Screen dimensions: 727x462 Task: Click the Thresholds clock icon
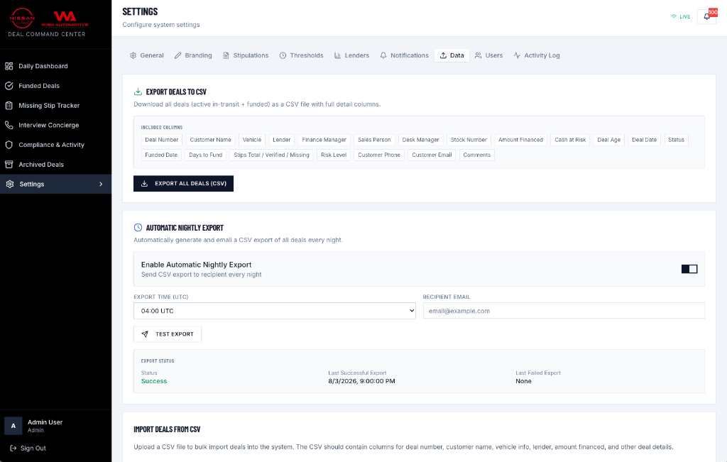tap(283, 55)
